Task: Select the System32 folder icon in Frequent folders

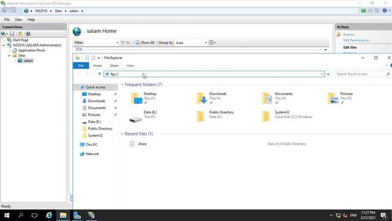Action: [266, 117]
